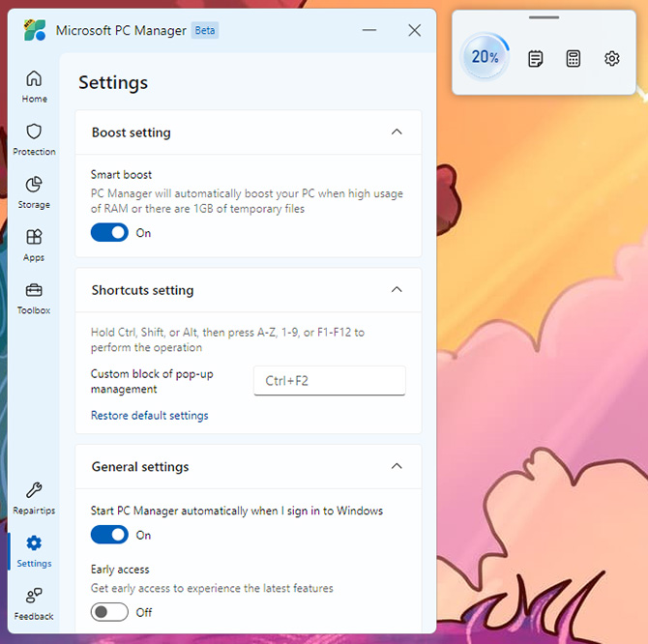The image size is (648, 644).
Task: Open the notes icon in floating toolbar
Action: [535, 58]
